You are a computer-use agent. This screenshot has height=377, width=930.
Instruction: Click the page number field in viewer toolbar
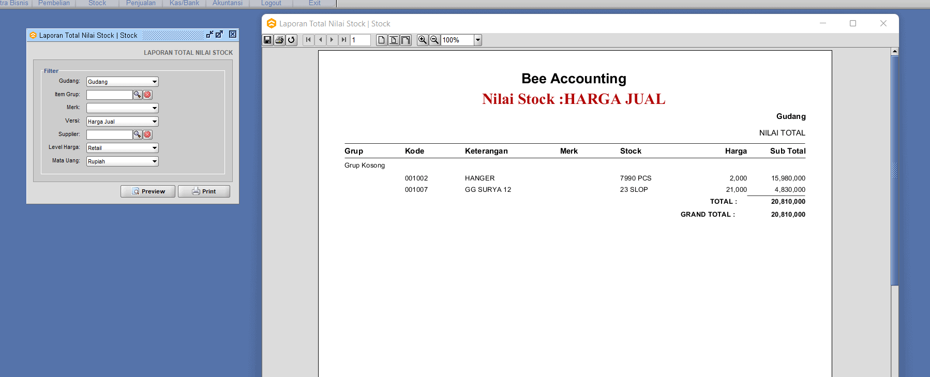tap(361, 40)
